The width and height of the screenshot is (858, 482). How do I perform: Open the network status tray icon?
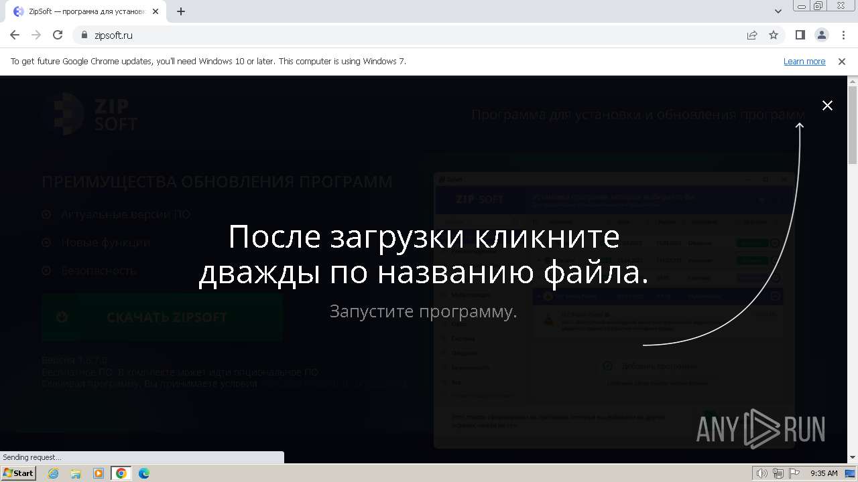(778, 473)
